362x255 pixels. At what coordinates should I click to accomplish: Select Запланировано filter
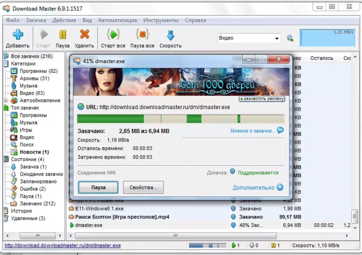pos(38,182)
